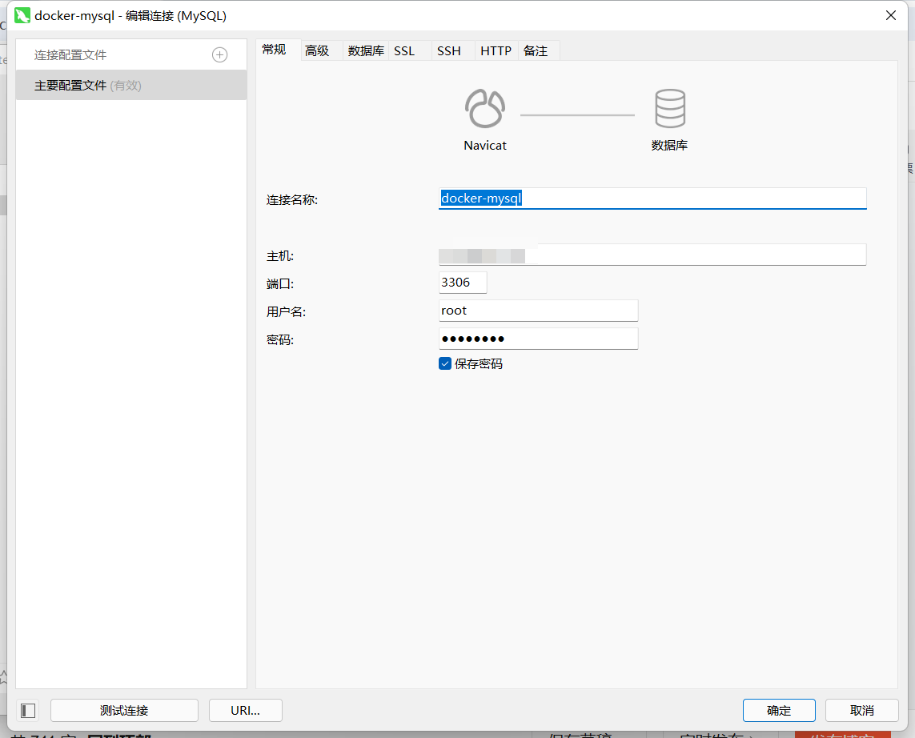Click the Navicat logo icon
The width and height of the screenshot is (915, 738).
tap(485, 109)
